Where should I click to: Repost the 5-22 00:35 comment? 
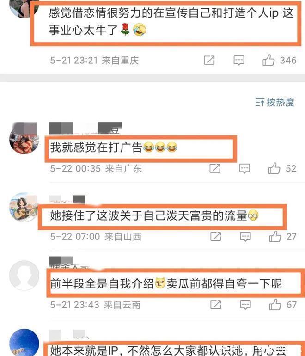tap(215, 168)
